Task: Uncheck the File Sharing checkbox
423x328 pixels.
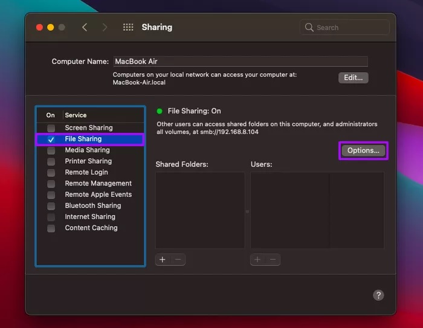Action: tap(51, 139)
